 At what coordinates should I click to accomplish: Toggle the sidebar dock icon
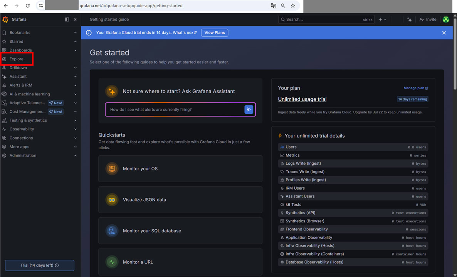click(67, 20)
